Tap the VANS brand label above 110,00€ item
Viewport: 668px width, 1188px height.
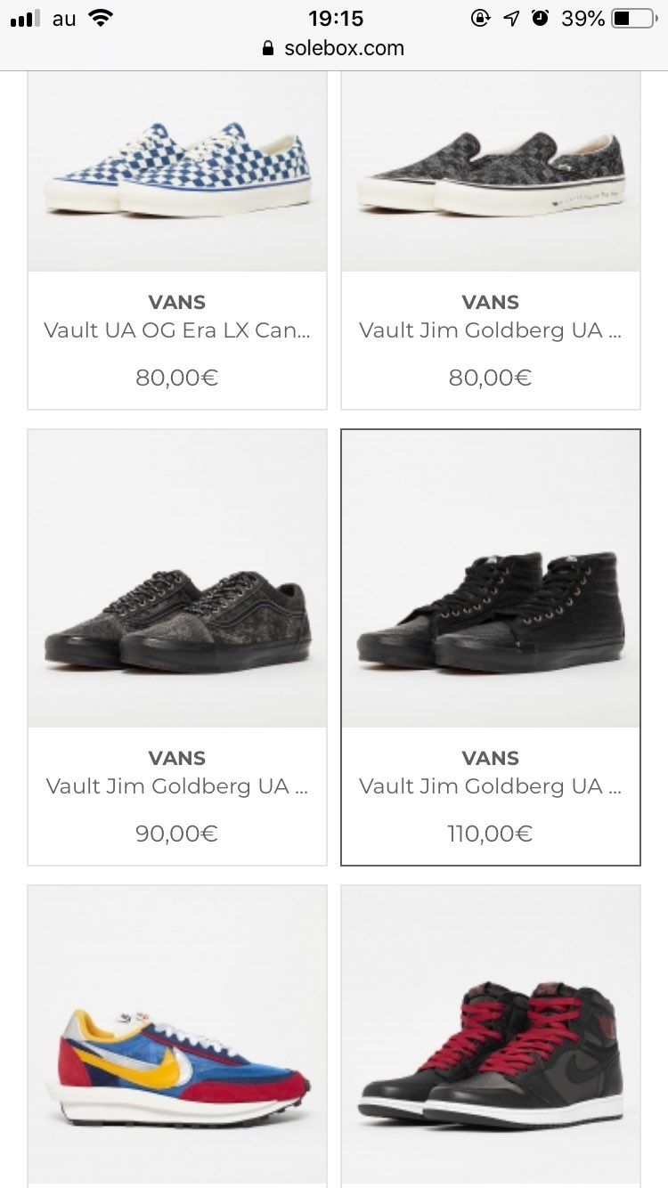point(491,758)
